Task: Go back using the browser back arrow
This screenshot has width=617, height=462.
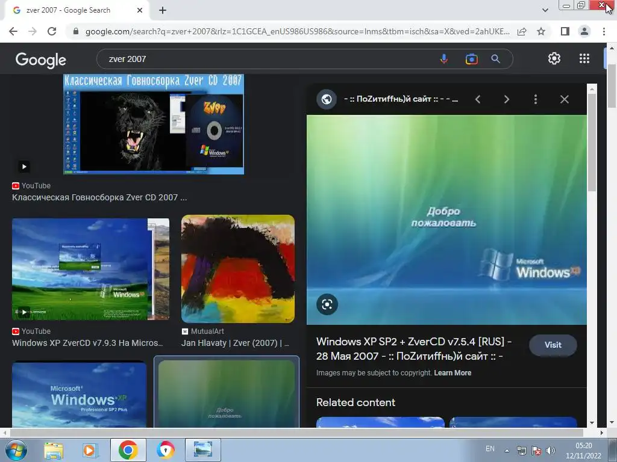Action: click(x=13, y=31)
